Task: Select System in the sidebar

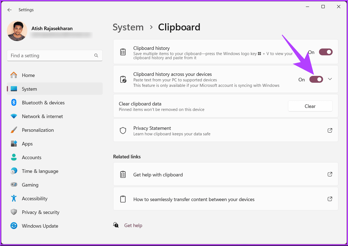Action: pos(29,89)
